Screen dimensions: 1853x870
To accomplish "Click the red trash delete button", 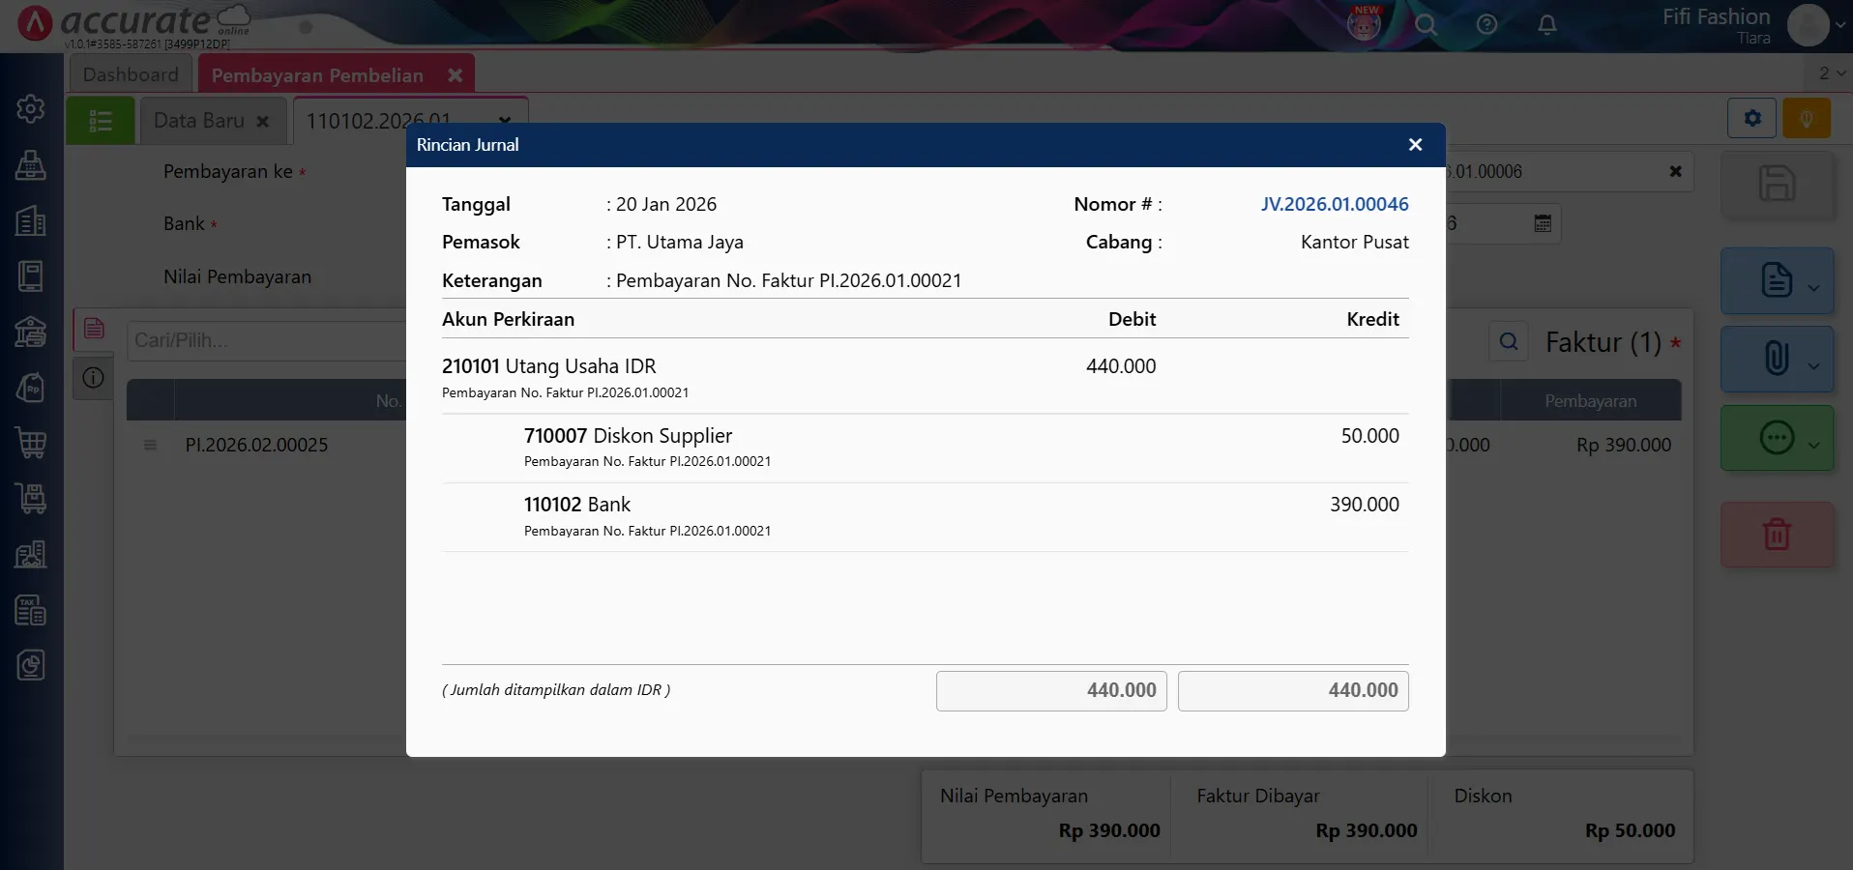I will pos(1777,534).
